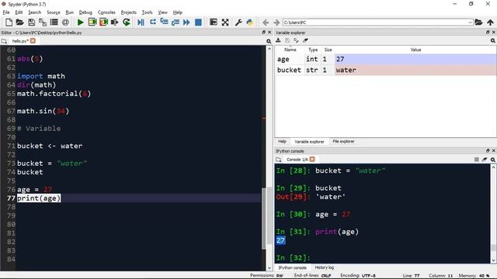Open the Projects menu
497x279 pixels.
[129, 12]
